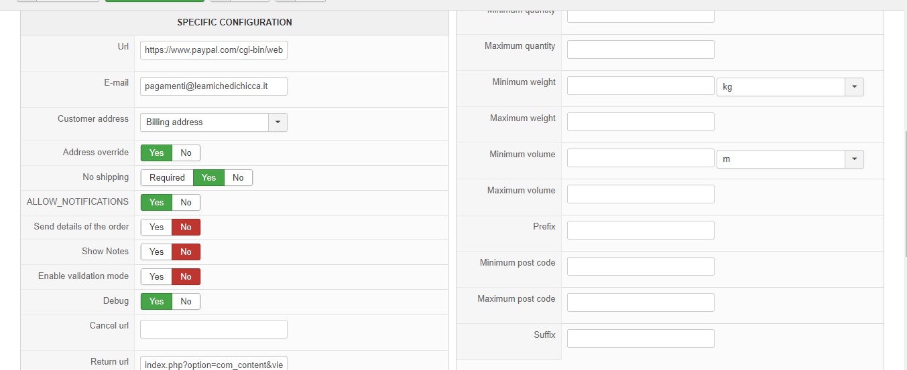Click the E-mail input field
The width and height of the screenshot is (907, 370).
(x=213, y=86)
